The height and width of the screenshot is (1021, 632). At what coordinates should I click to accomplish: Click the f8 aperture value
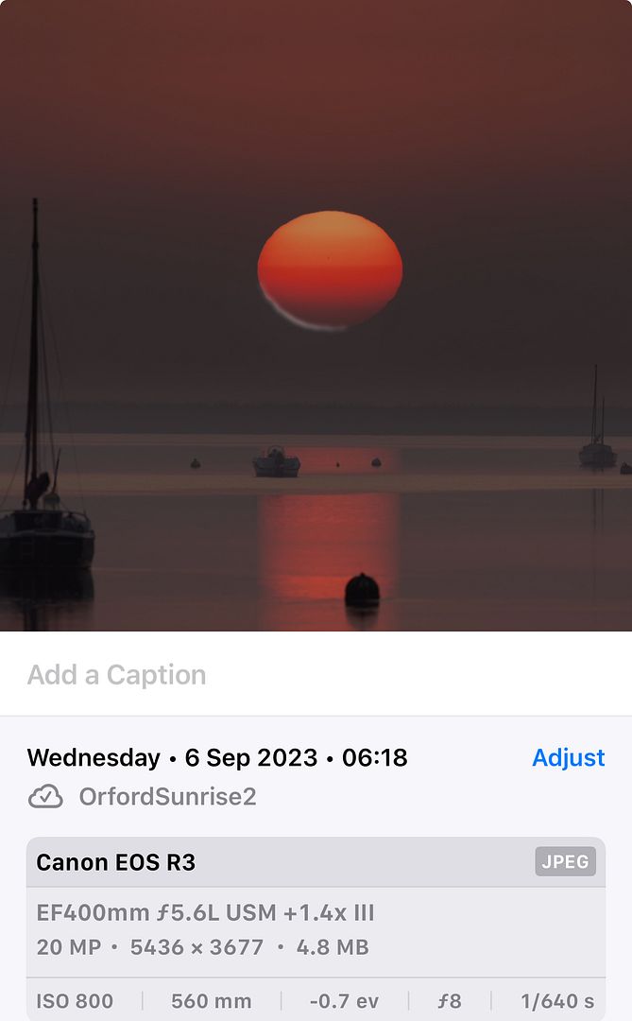(x=449, y=1001)
